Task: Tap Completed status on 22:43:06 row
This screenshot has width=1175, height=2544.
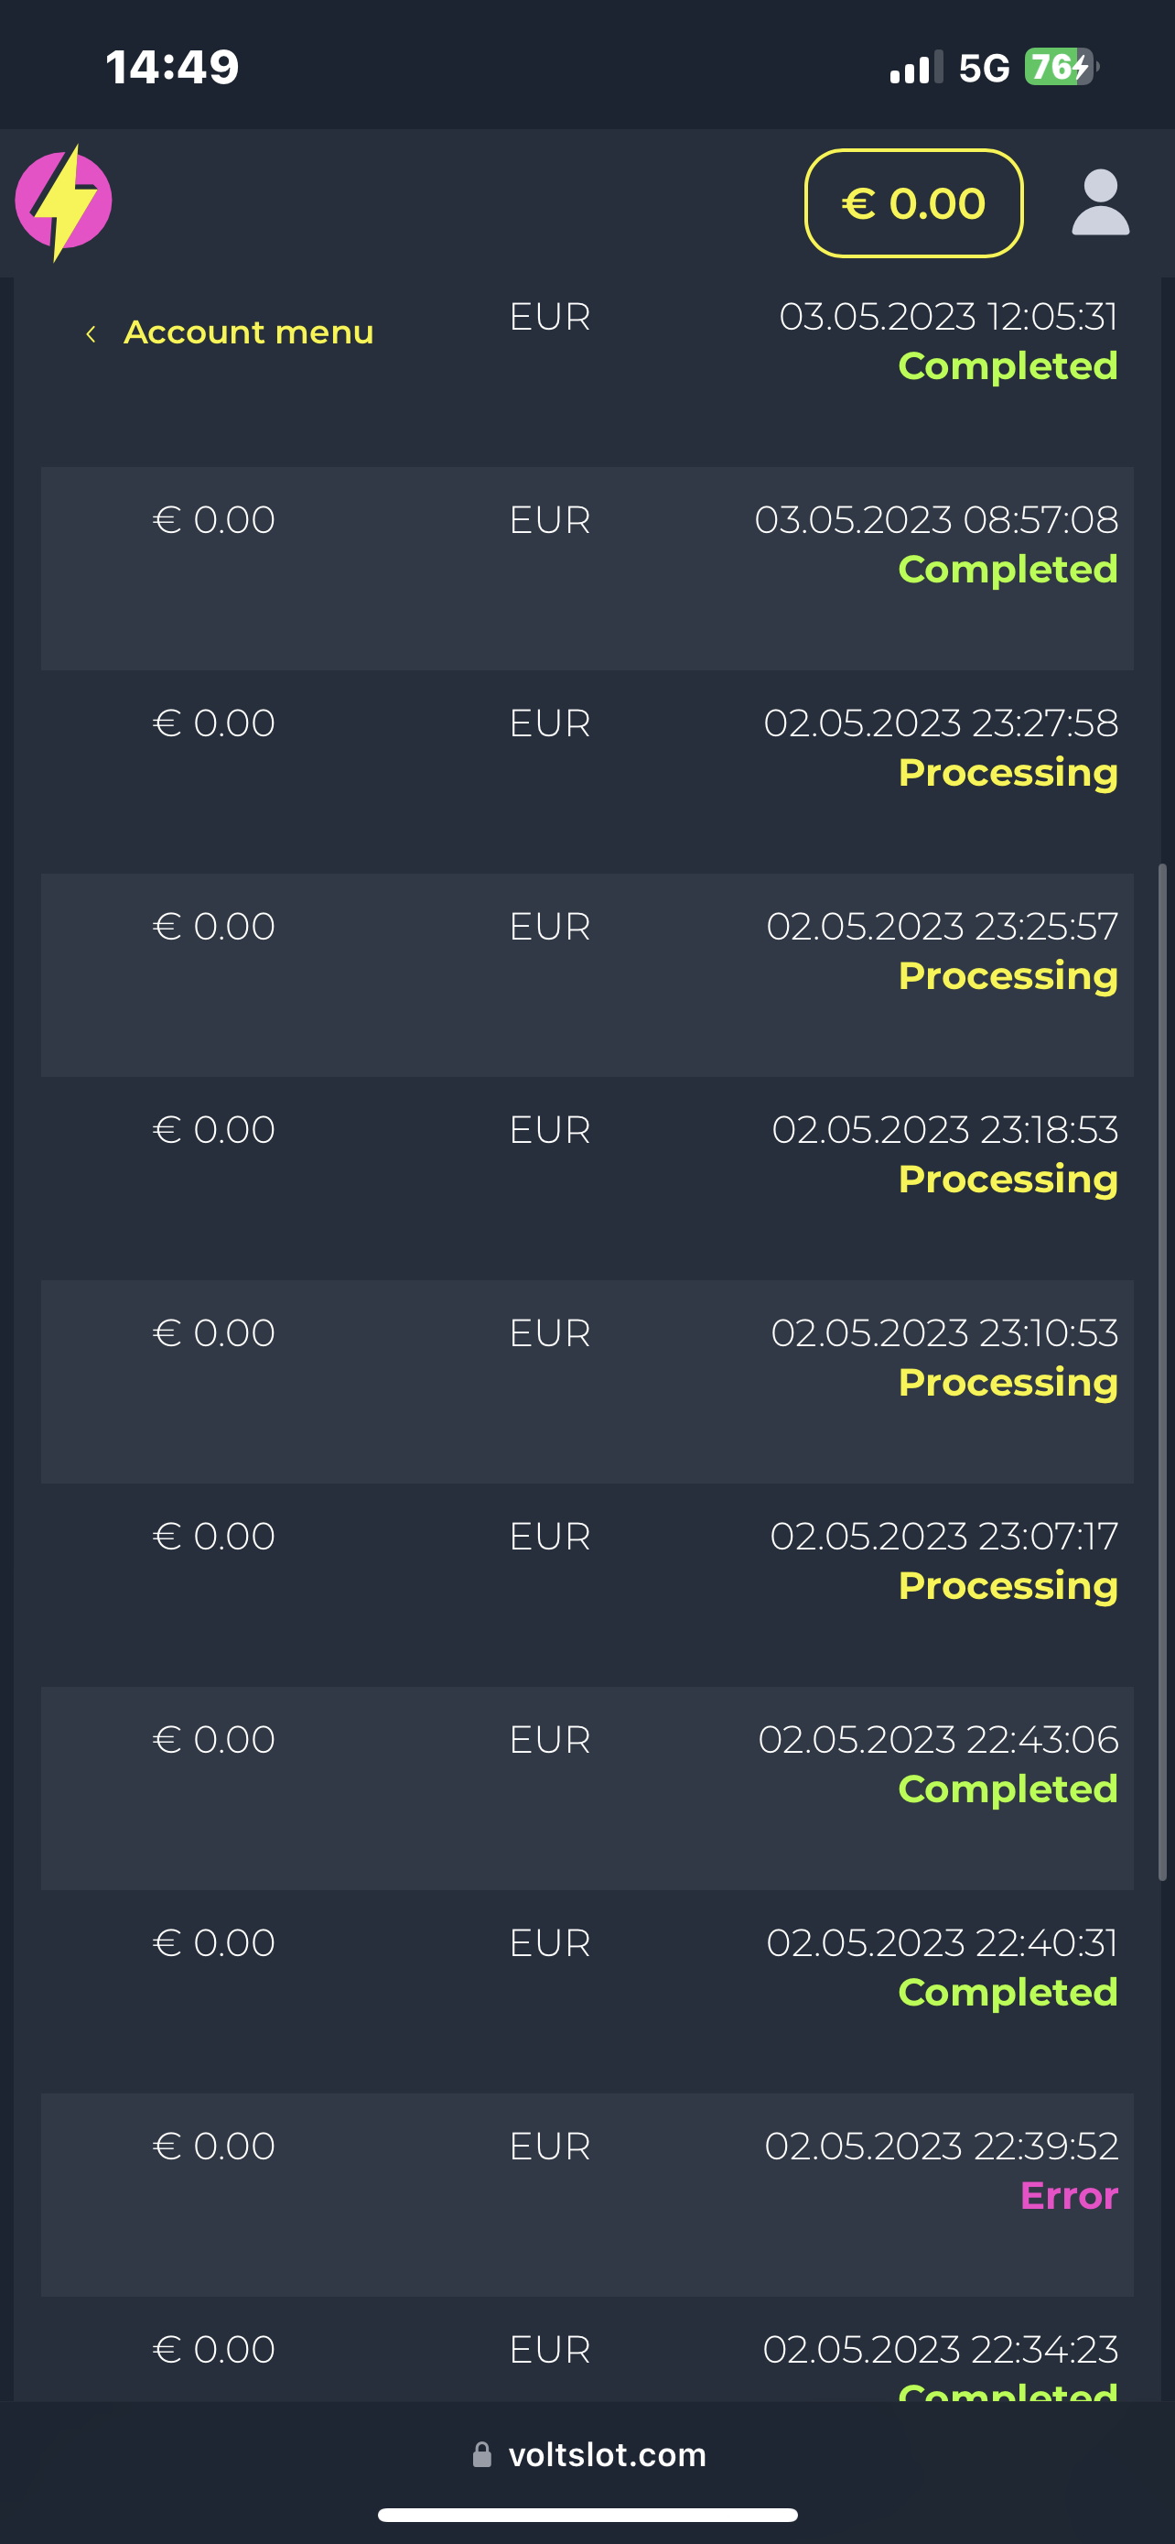Action: [x=1008, y=1788]
